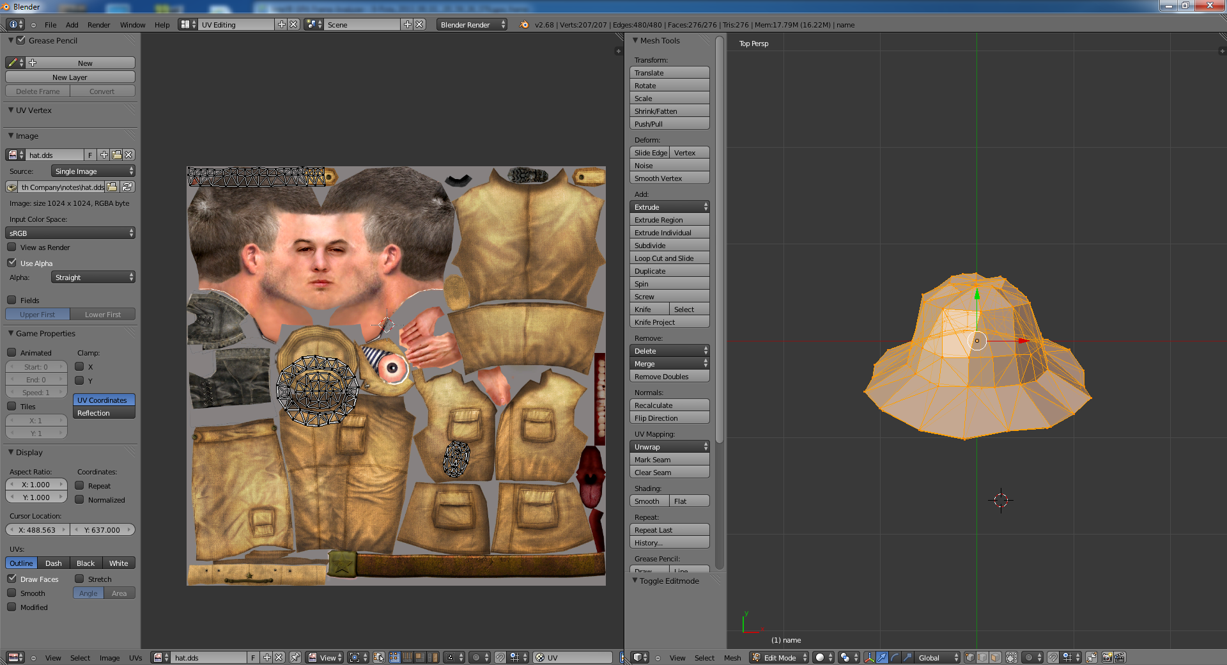Select UV vertex selection mode
This screenshot has height=665, width=1227.
(x=394, y=657)
